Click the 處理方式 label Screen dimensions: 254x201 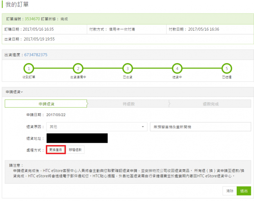point(35,150)
